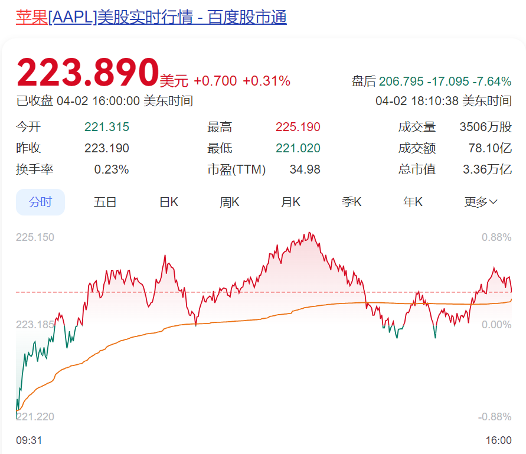Image resolution: width=526 pixels, height=454 pixels.
Task: Switch to the 五日 chart tab
Action: coord(105,201)
